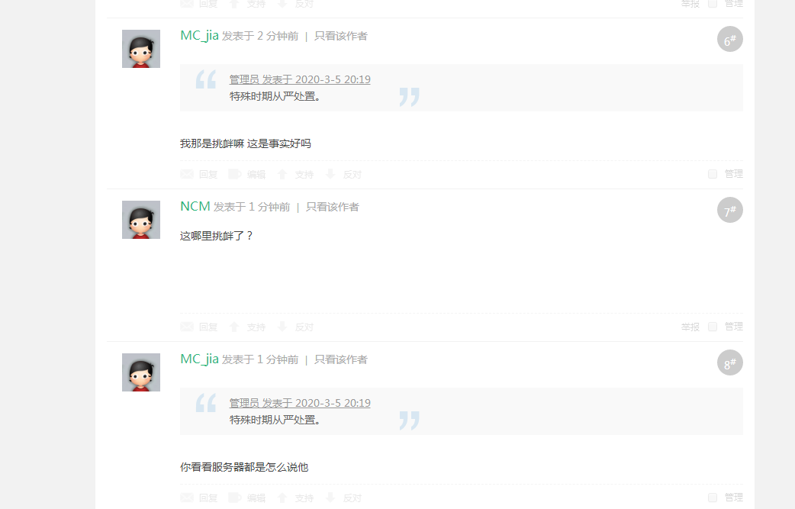Tick the 管理 checkbox on NCM's post 7
This screenshot has height=509, width=795.
click(x=713, y=327)
